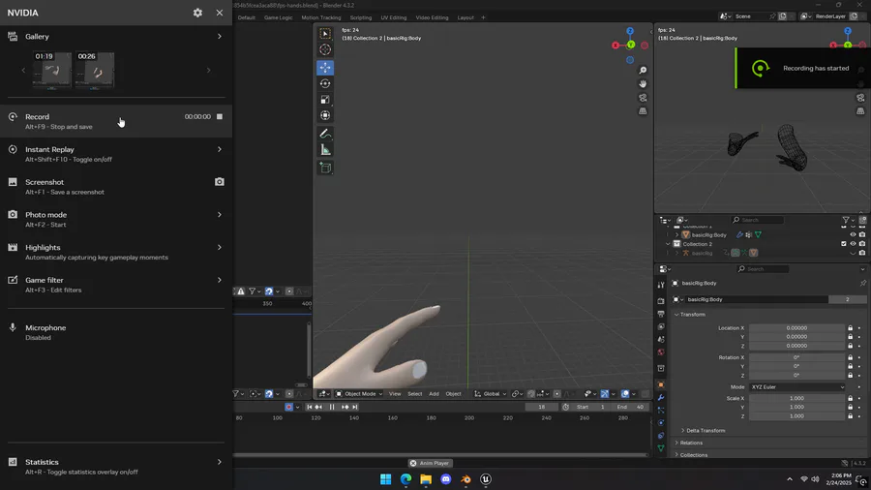Switch to the UV Editing workspace tab
871x490 pixels.
[393, 17]
